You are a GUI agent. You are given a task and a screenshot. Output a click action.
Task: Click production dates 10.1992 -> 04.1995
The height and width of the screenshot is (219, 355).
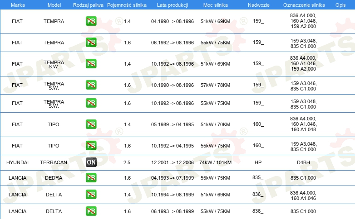point(173,146)
